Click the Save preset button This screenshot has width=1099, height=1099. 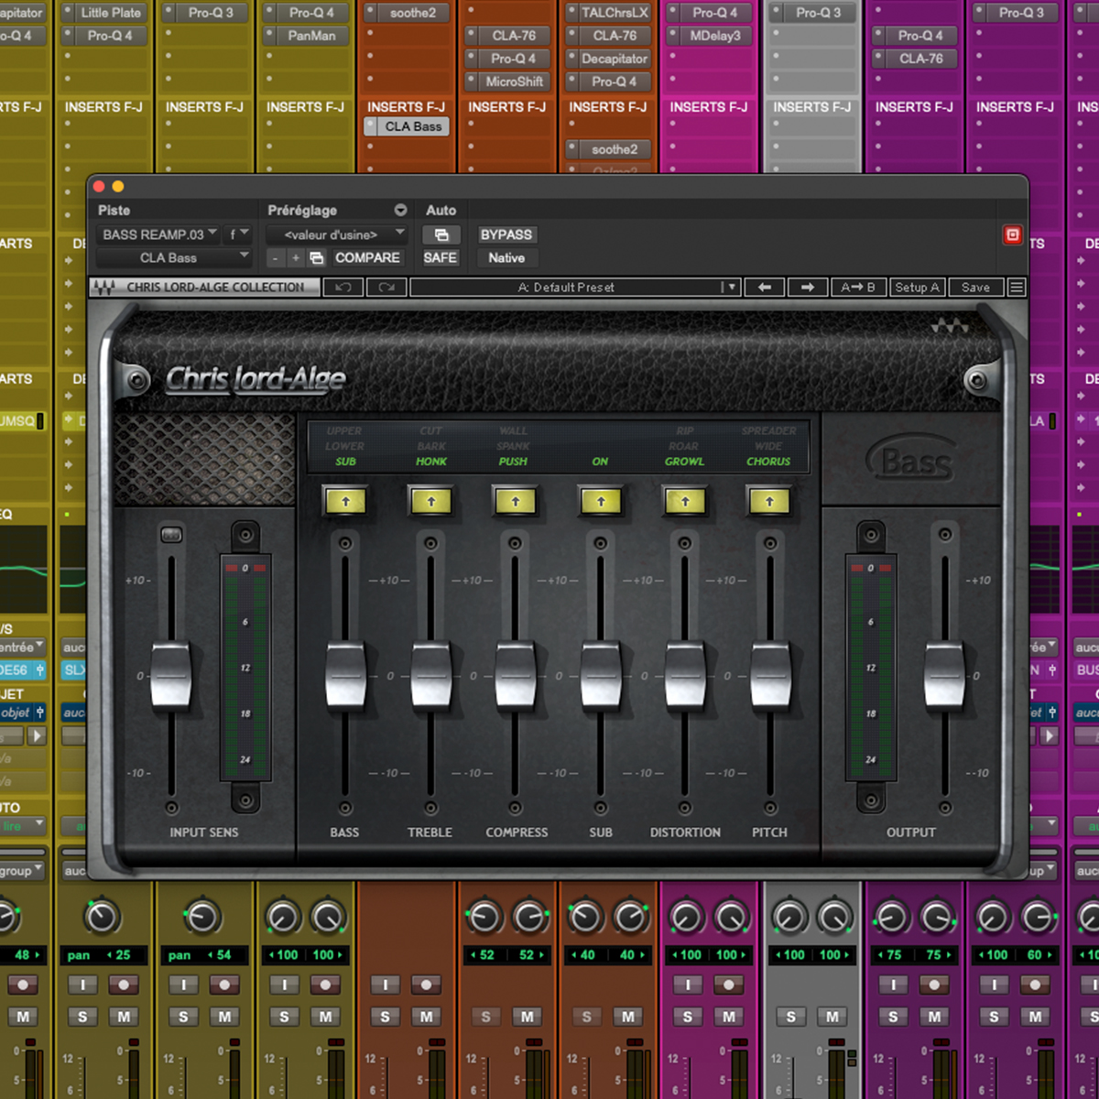pos(975,288)
